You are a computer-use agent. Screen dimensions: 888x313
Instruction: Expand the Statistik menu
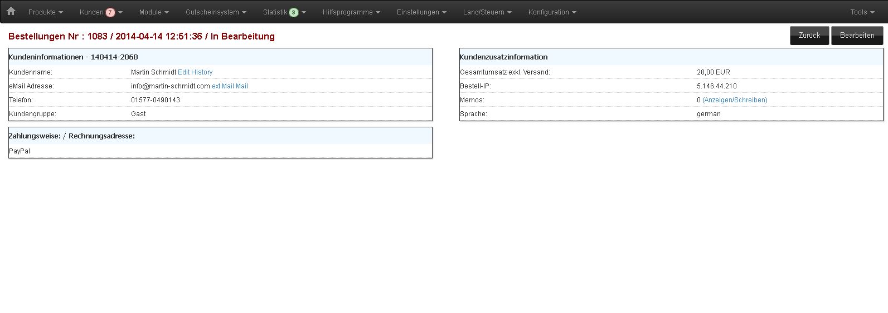275,12
